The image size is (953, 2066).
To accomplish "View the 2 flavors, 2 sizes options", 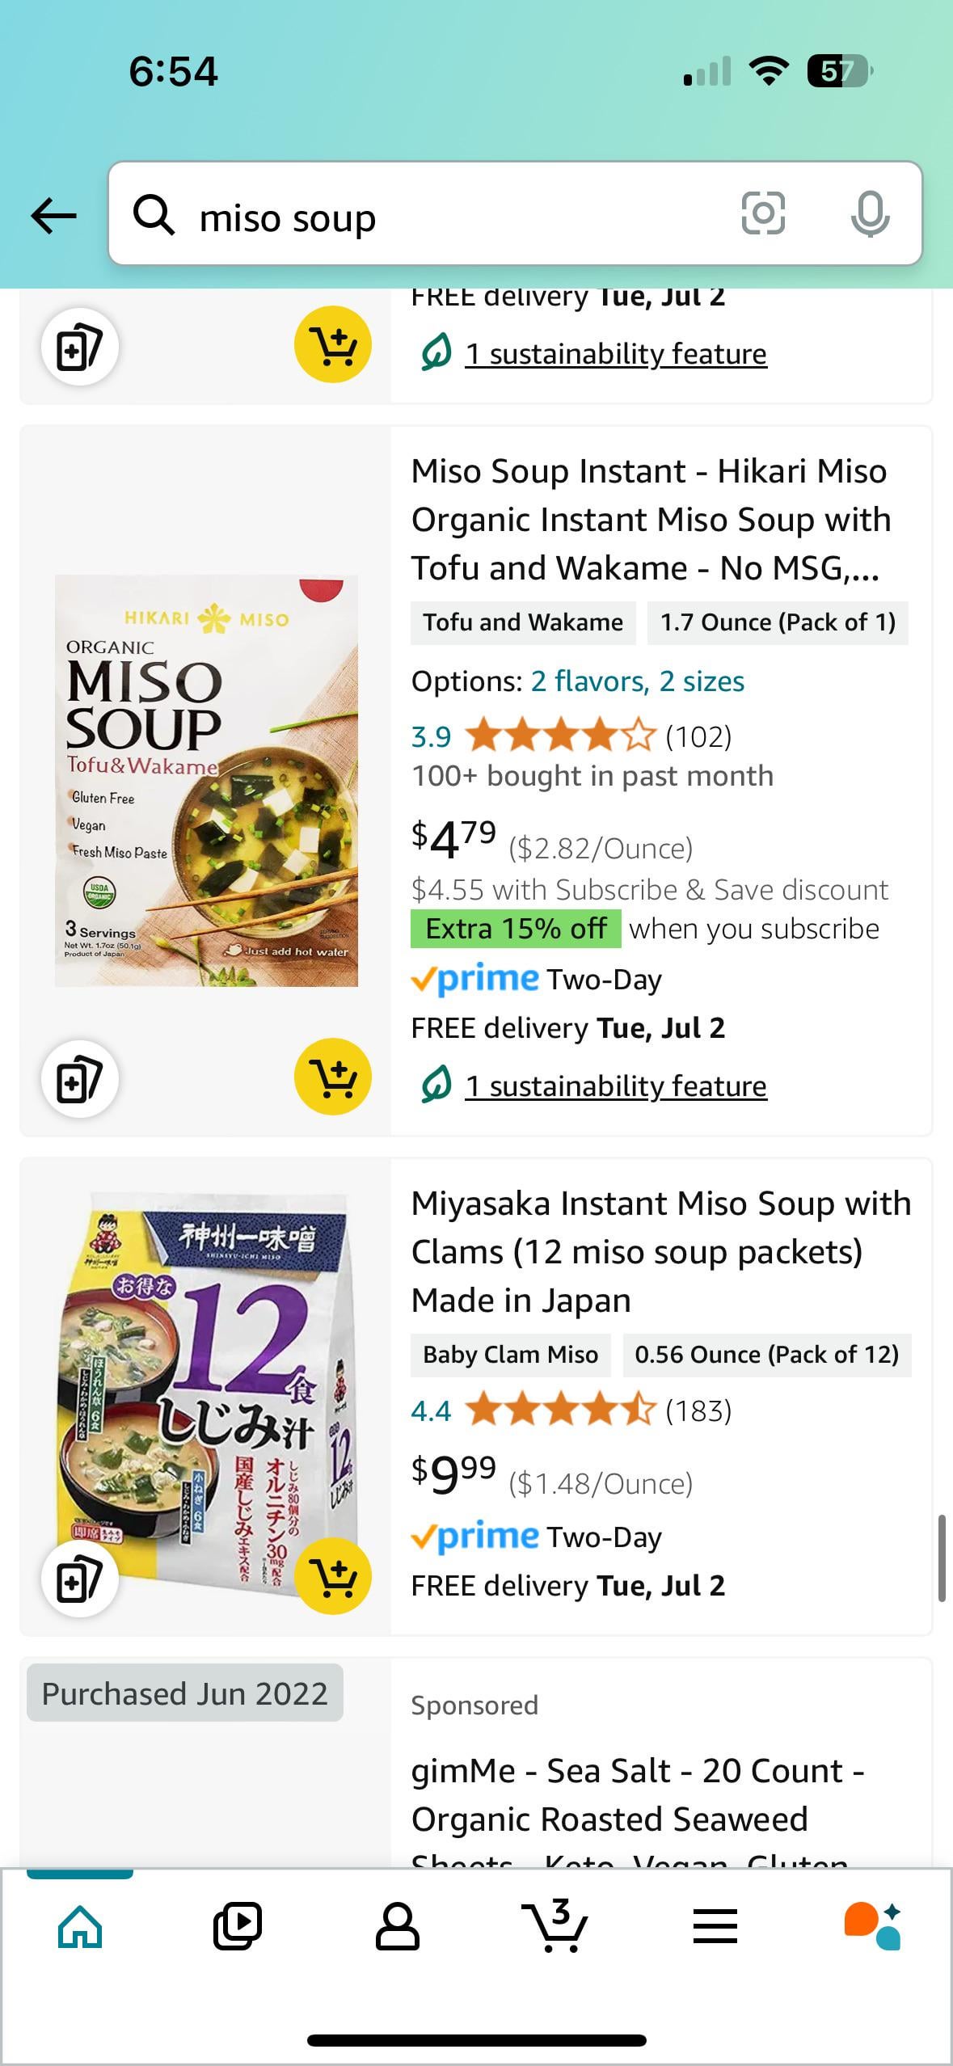I will pyautogui.click(x=637, y=681).
